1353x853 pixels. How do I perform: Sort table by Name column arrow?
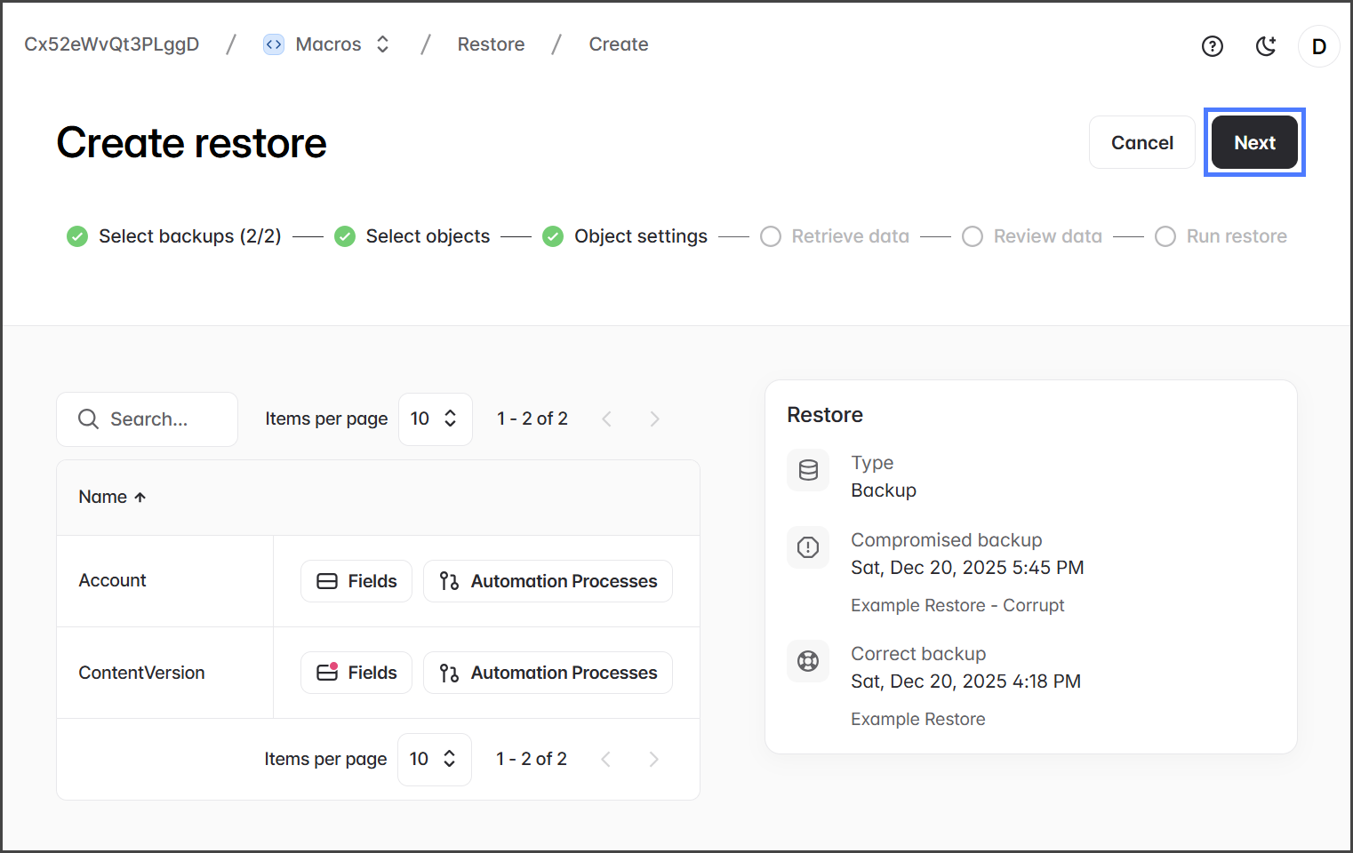(140, 498)
